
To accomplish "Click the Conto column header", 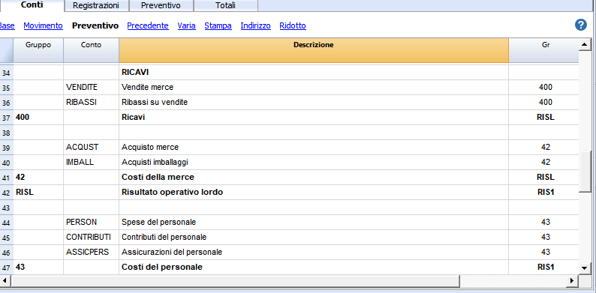I will click(92, 50).
